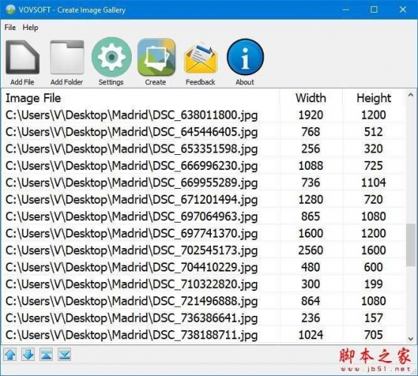Minimize the VOVSOFT window

point(346,10)
